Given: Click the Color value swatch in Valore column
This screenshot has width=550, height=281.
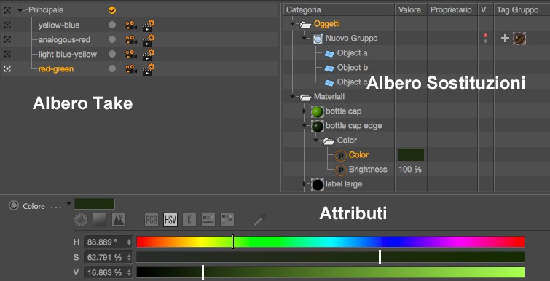Looking at the screenshot, I should (x=411, y=155).
